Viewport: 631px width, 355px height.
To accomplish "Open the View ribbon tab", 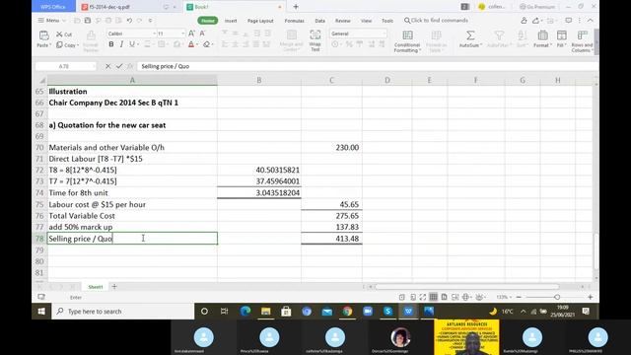I will coord(366,21).
